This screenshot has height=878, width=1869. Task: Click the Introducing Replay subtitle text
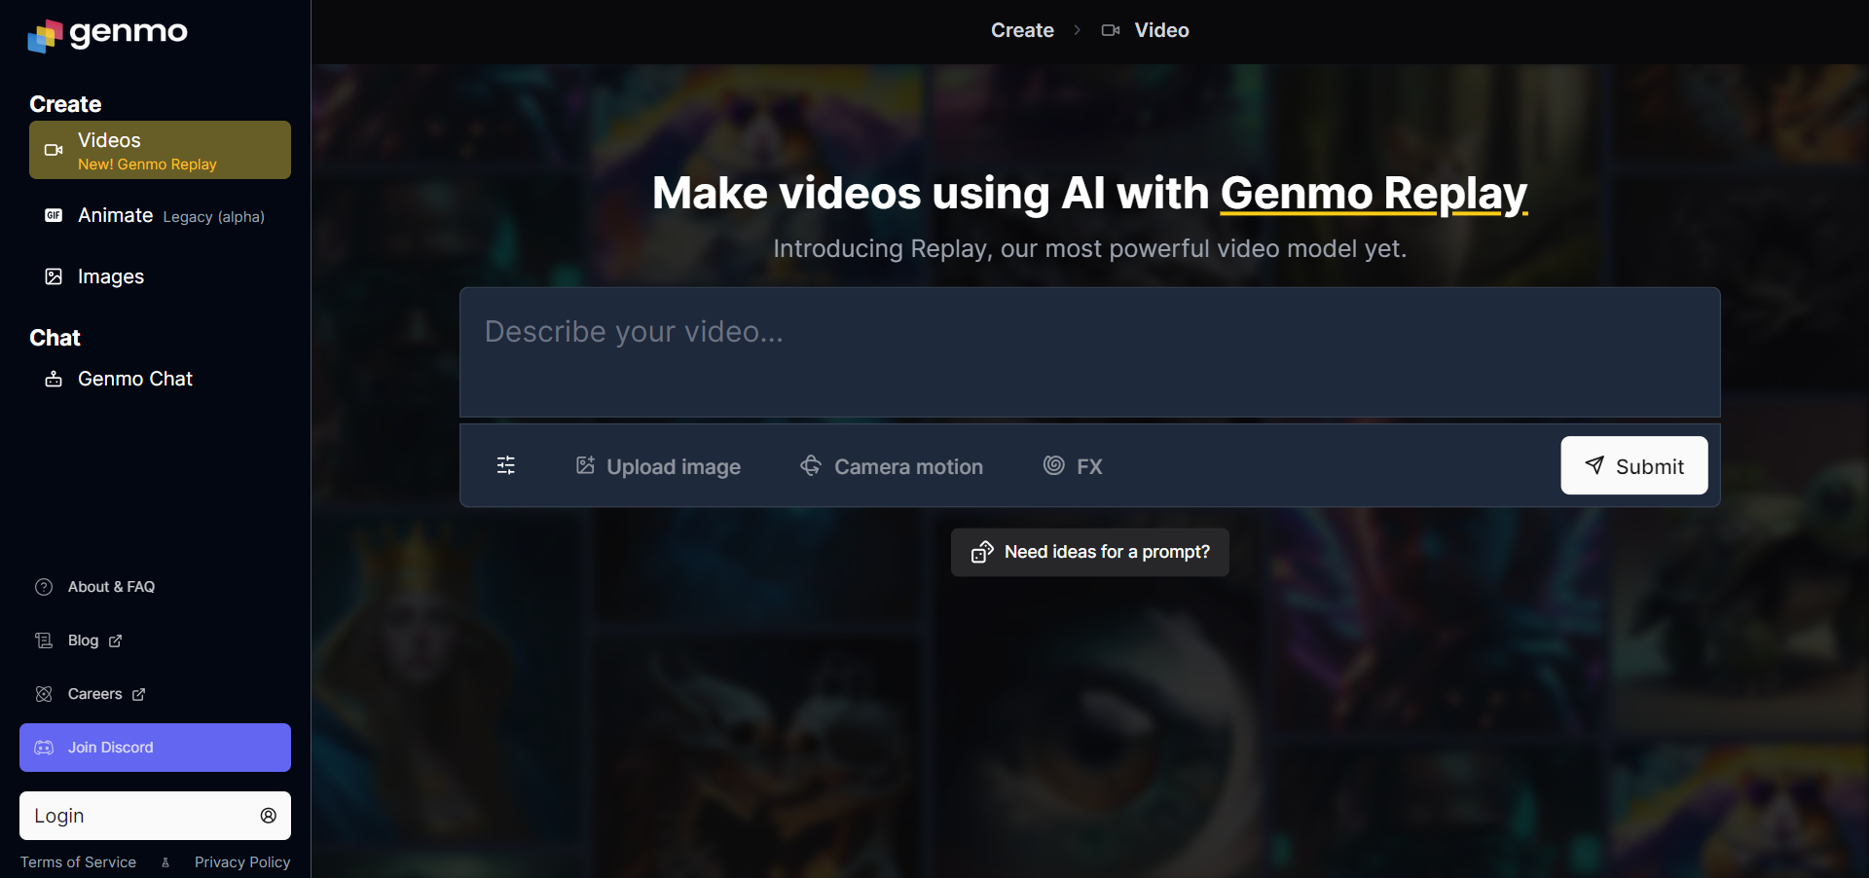(x=1089, y=249)
